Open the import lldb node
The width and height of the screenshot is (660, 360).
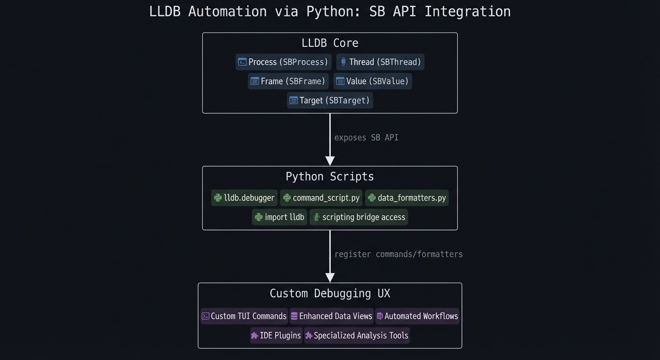(279, 217)
